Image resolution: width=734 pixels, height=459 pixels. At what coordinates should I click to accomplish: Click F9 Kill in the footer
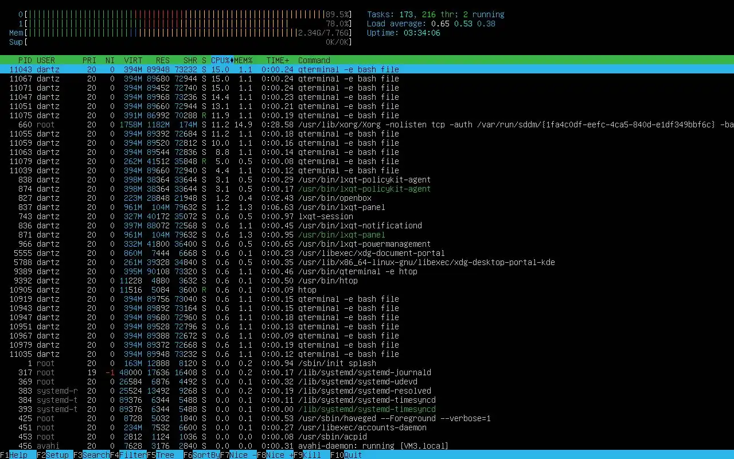pos(312,455)
